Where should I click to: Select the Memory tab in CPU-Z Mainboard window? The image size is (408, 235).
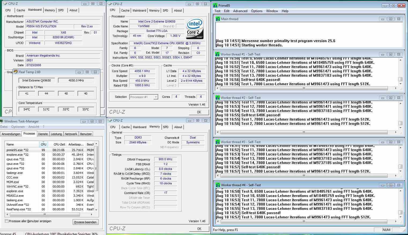50,10
